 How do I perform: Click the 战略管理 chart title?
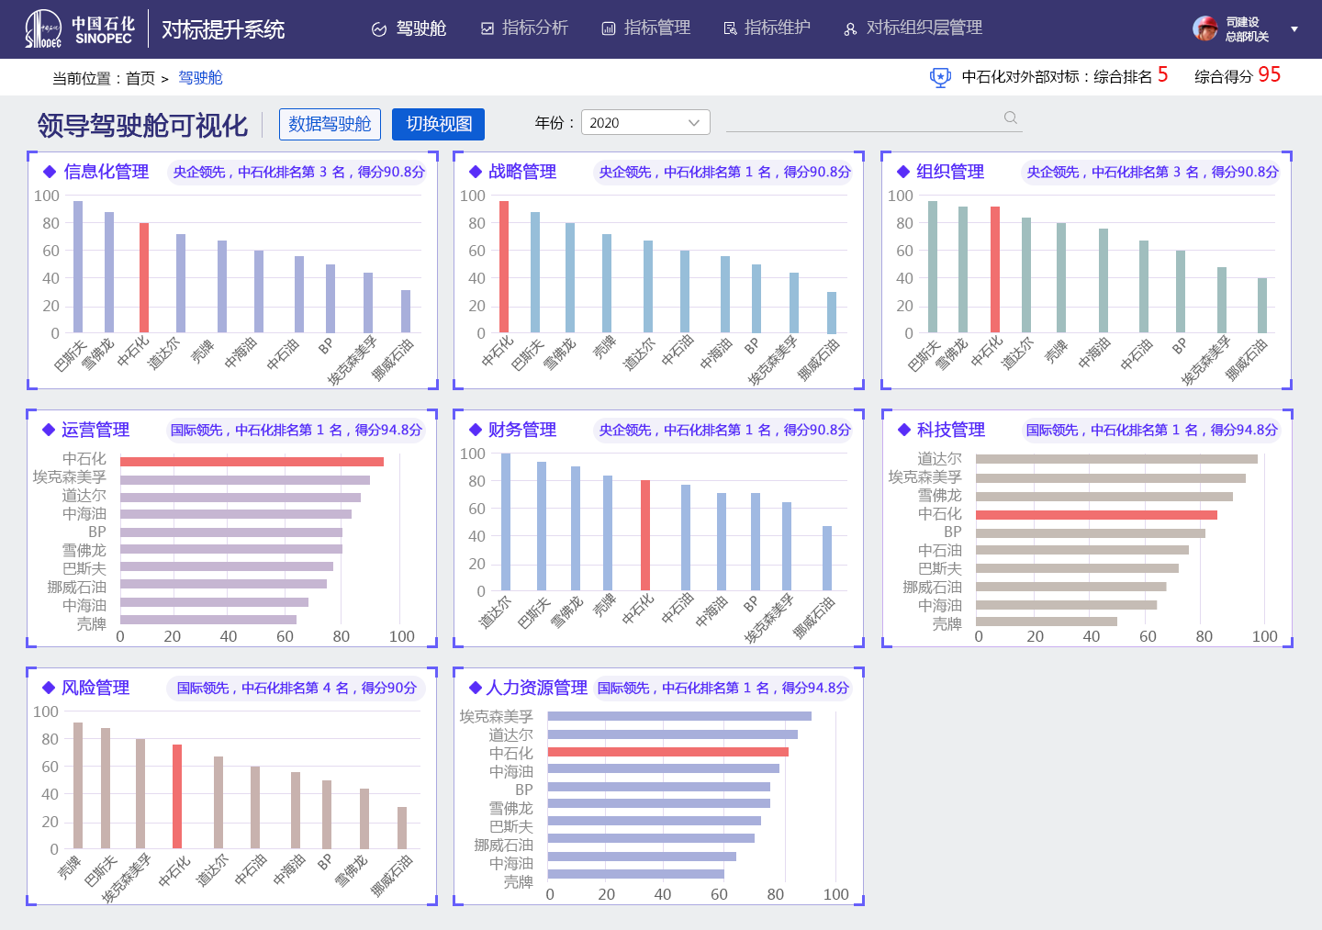coord(522,172)
